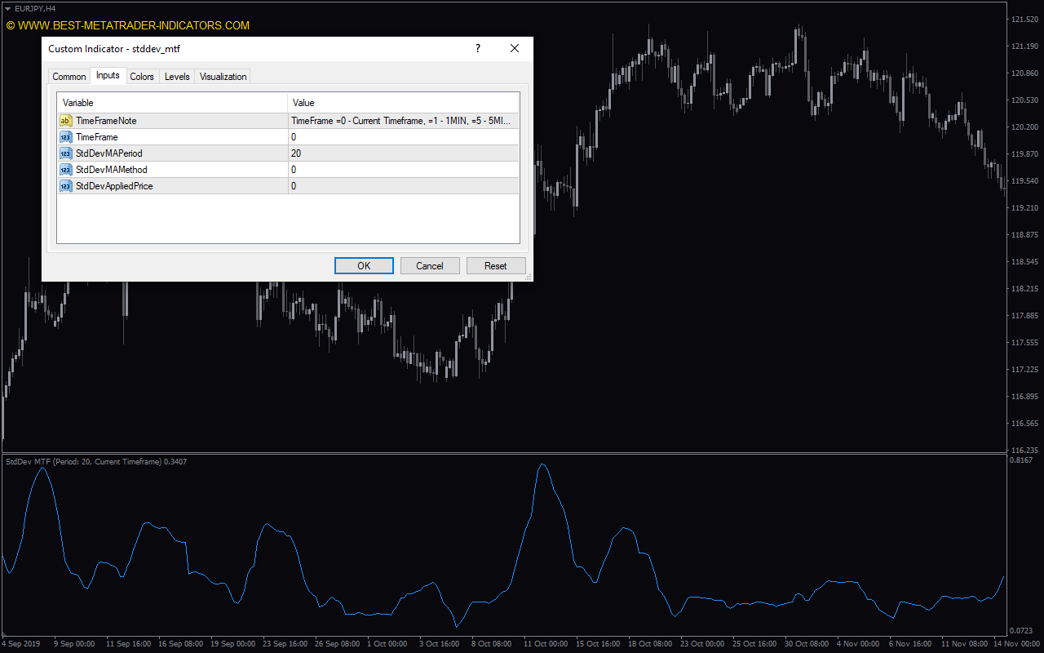Click the Value column header
This screenshot has width=1044, height=653.
pos(404,103)
